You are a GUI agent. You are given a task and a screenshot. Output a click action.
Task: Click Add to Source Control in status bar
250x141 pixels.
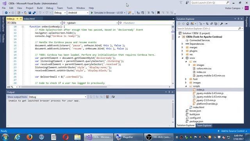point(233,131)
